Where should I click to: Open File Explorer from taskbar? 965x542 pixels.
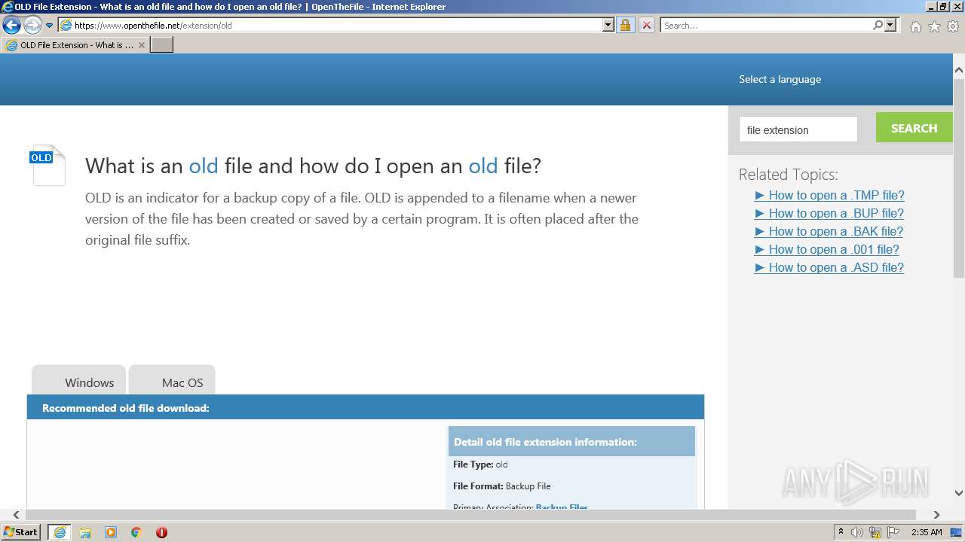point(85,532)
